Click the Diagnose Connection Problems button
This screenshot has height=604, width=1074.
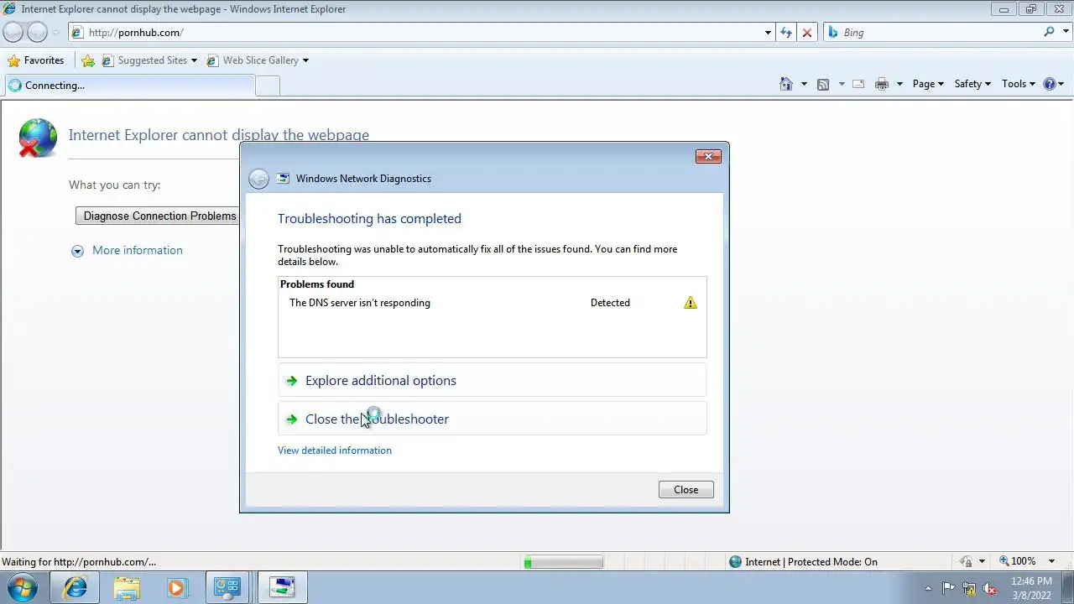click(159, 216)
